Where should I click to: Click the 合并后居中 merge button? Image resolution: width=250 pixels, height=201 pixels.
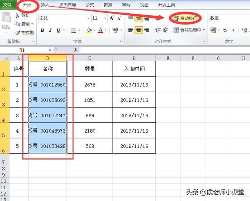tap(187, 30)
